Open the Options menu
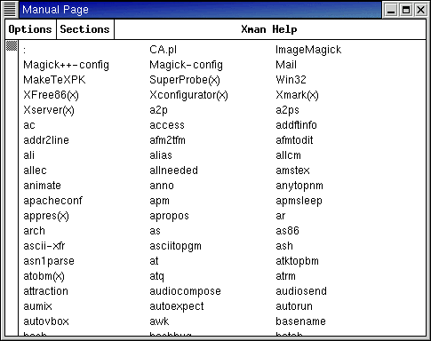 [30, 29]
